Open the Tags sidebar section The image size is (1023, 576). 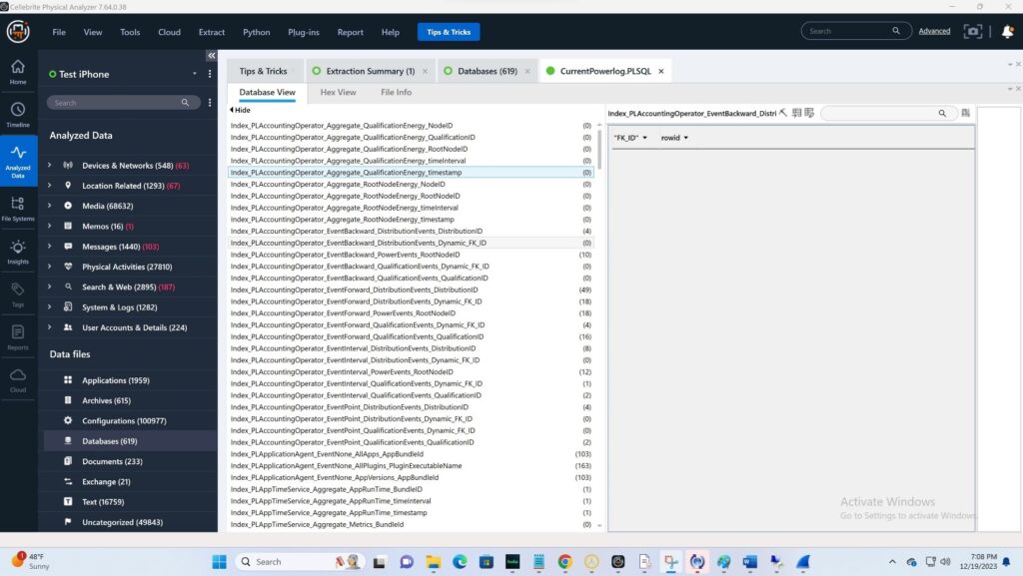click(18, 294)
